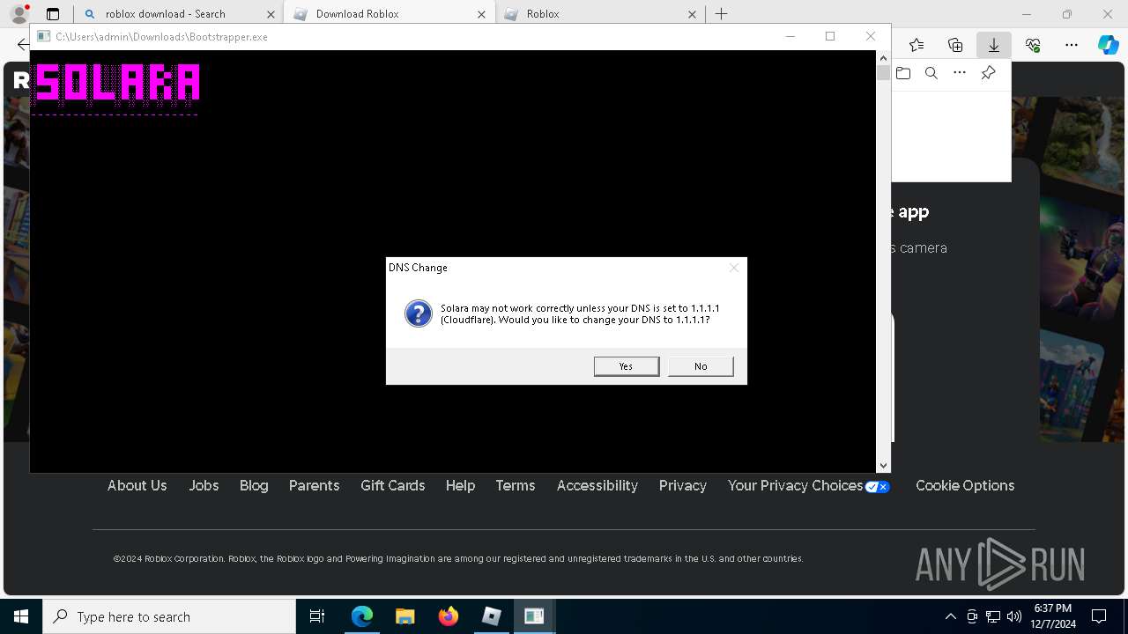Viewport: 1128px width, 634px height.
Task: Open the Collections icon in Edge
Action: tap(955, 45)
